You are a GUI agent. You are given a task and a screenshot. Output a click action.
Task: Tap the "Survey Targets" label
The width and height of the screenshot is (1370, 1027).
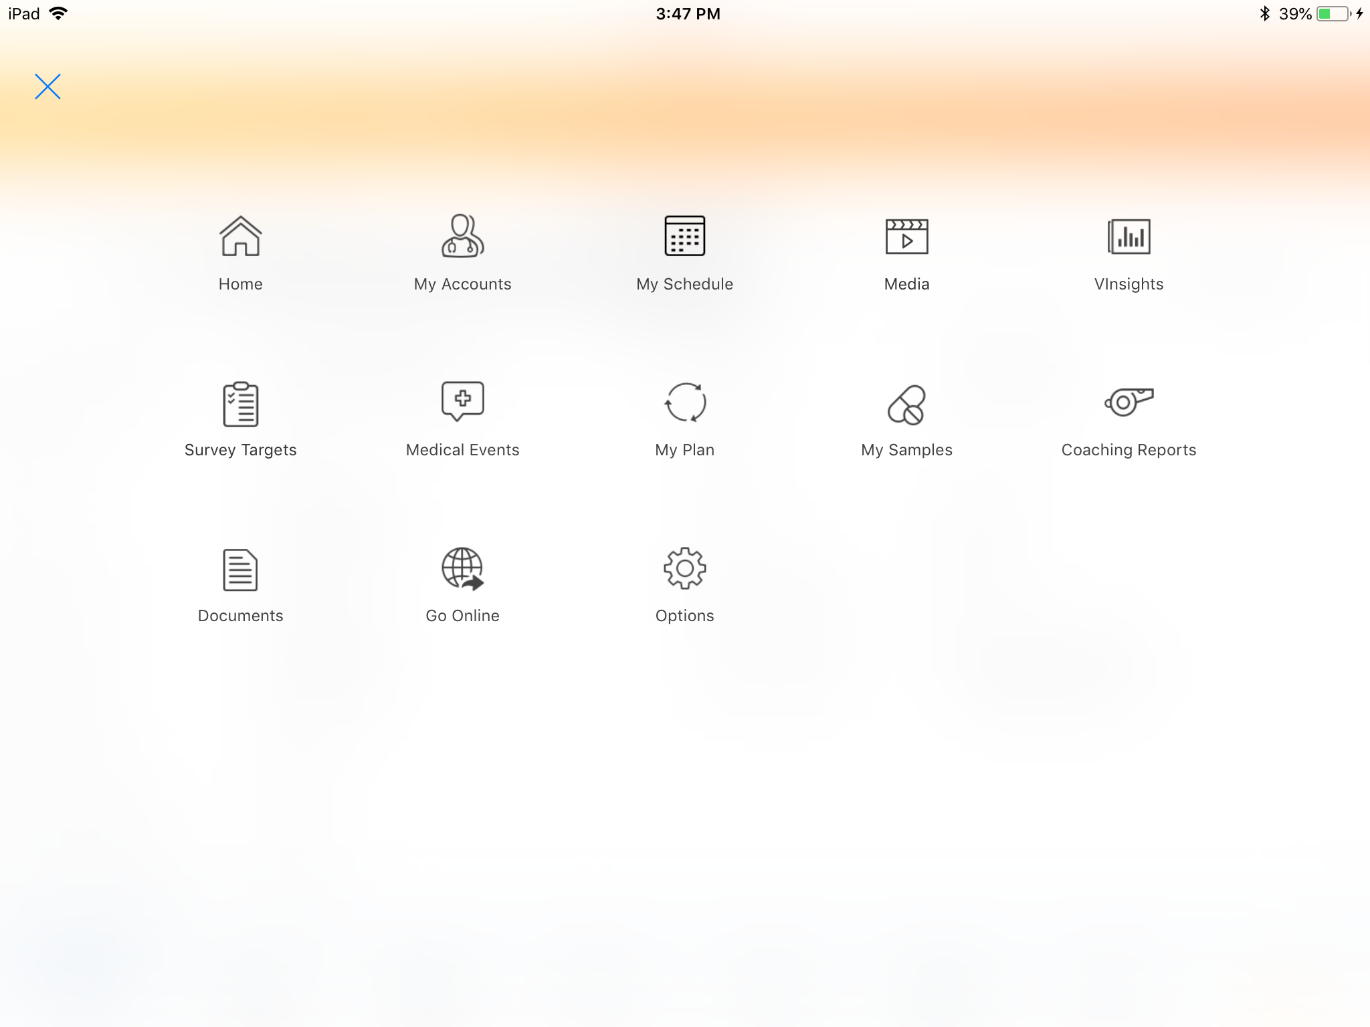click(x=240, y=450)
